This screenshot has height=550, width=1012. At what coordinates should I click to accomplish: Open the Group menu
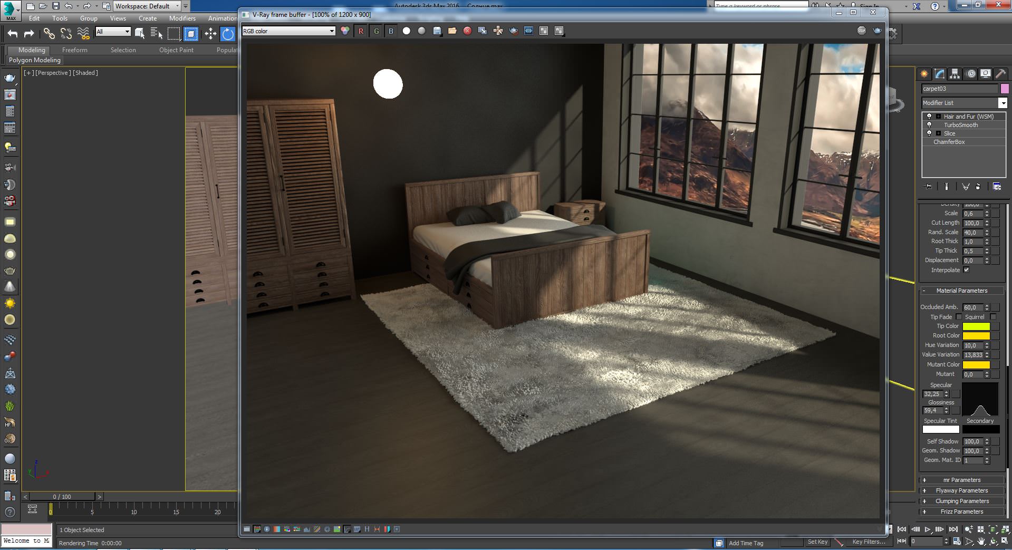pos(89,18)
